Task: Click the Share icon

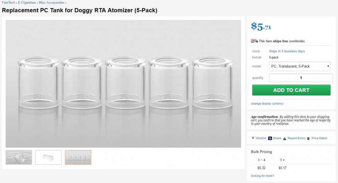Action: point(269,138)
